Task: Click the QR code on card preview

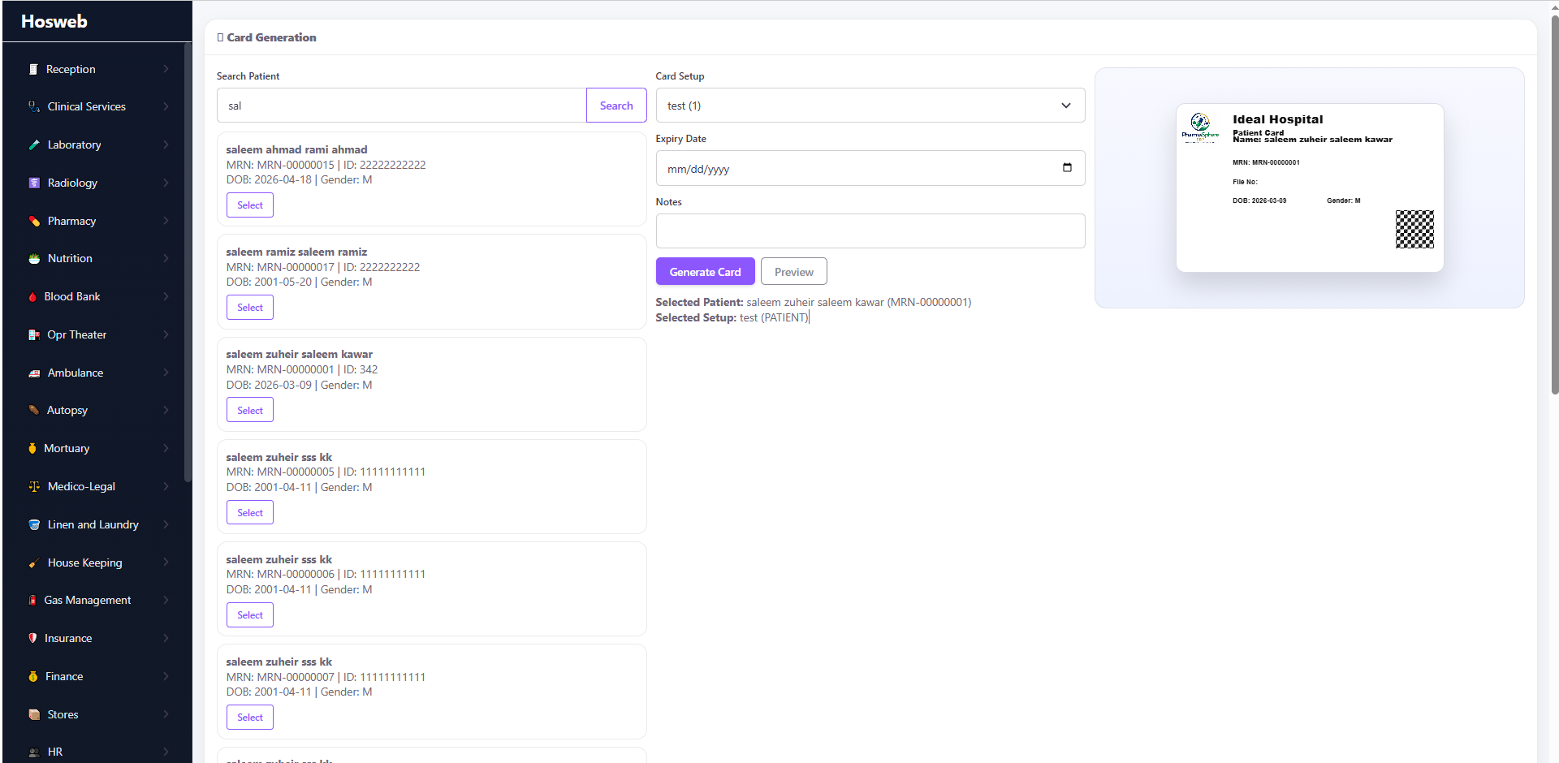Action: point(1414,229)
